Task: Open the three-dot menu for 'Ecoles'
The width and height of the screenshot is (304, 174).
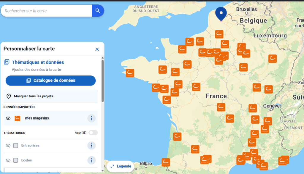Action: tap(91, 160)
